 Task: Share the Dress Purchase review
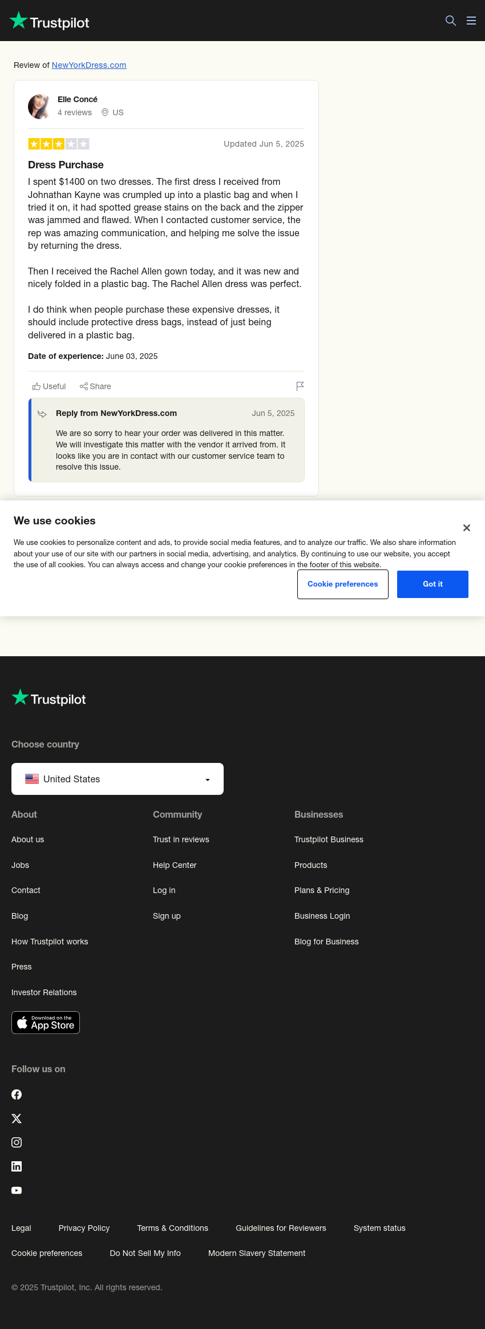point(95,386)
